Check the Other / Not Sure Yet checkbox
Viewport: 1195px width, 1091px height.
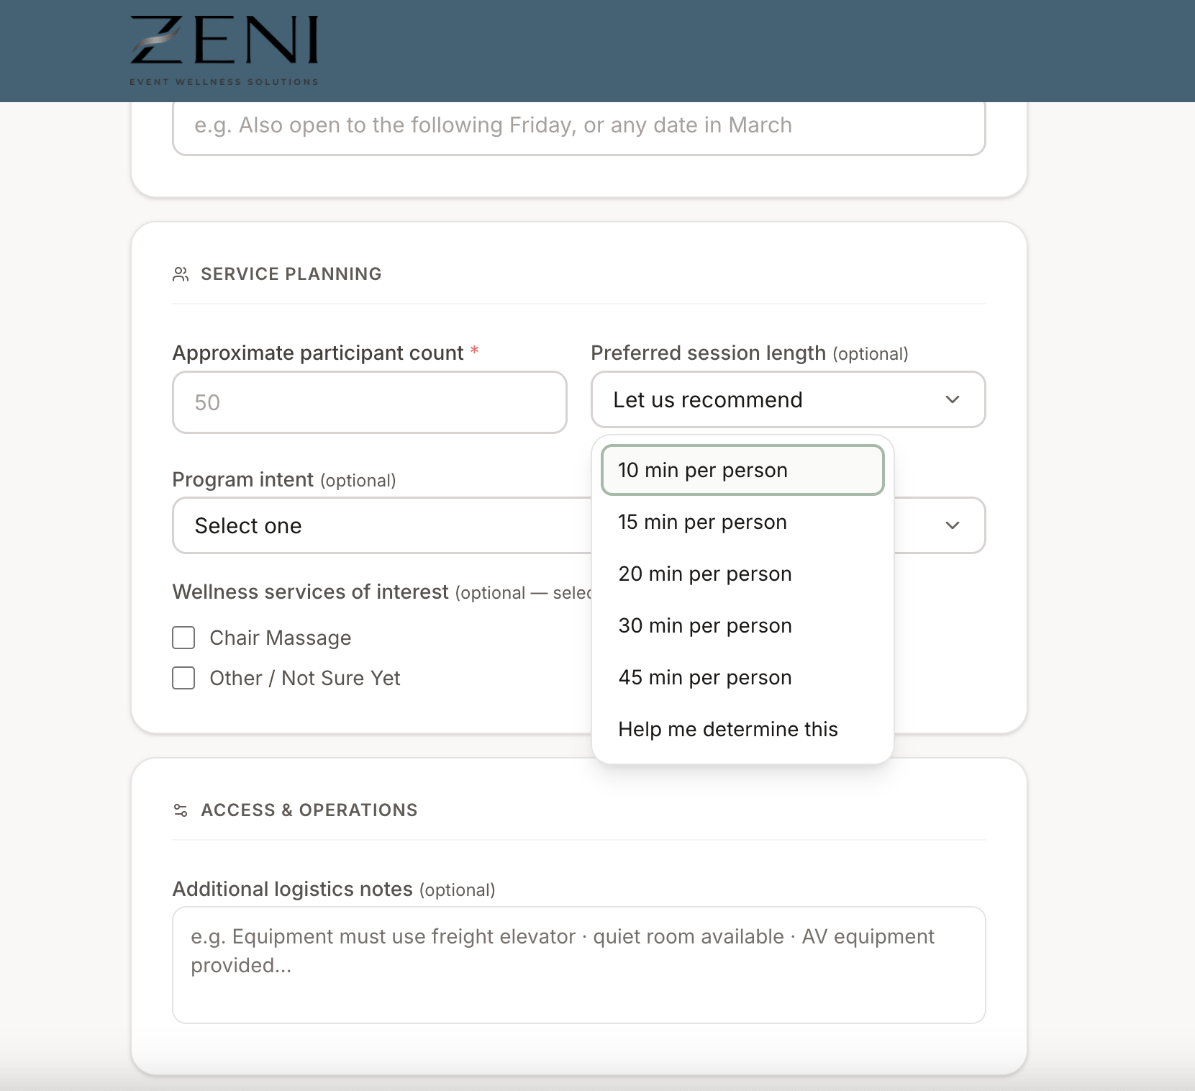(x=183, y=678)
